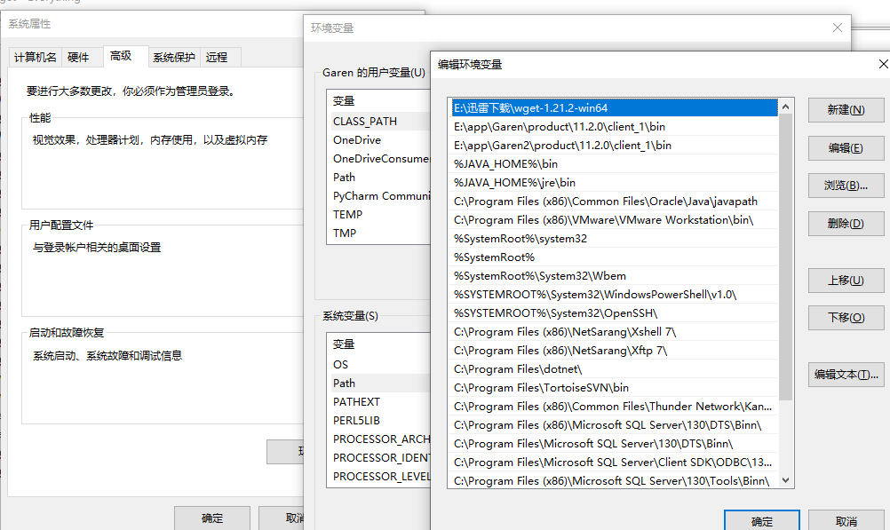Viewport: 890px width, 530px height.
Task: Click scrollbar up arrow in path list
Action: (785, 107)
